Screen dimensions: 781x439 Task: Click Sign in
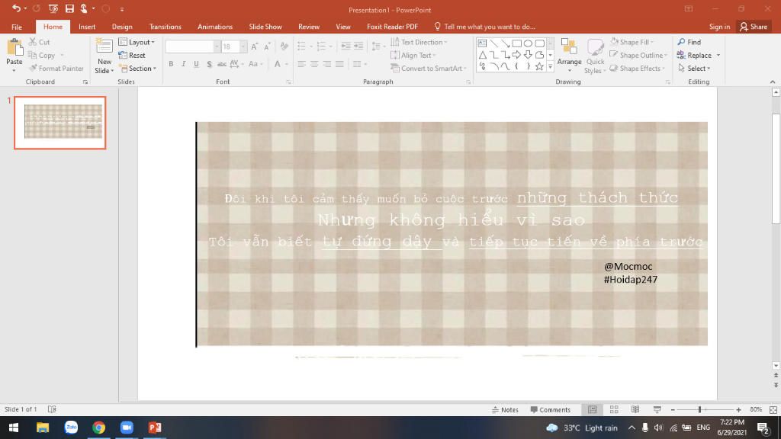(x=719, y=27)
